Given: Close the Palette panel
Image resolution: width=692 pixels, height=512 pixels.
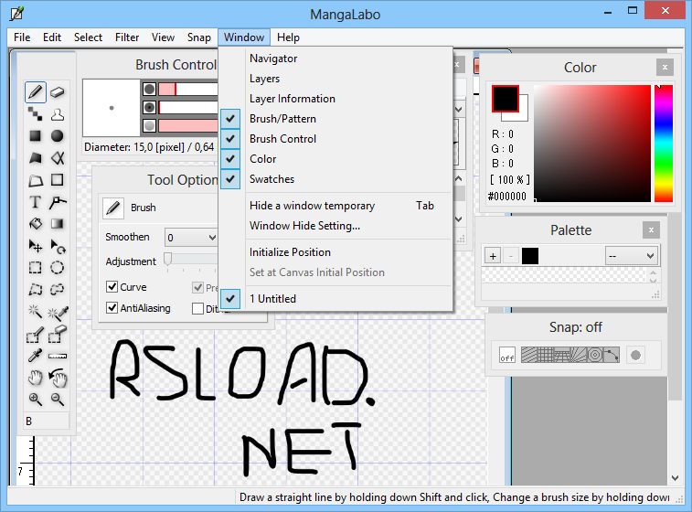Looking at the screenshot, I should point(651,230).
